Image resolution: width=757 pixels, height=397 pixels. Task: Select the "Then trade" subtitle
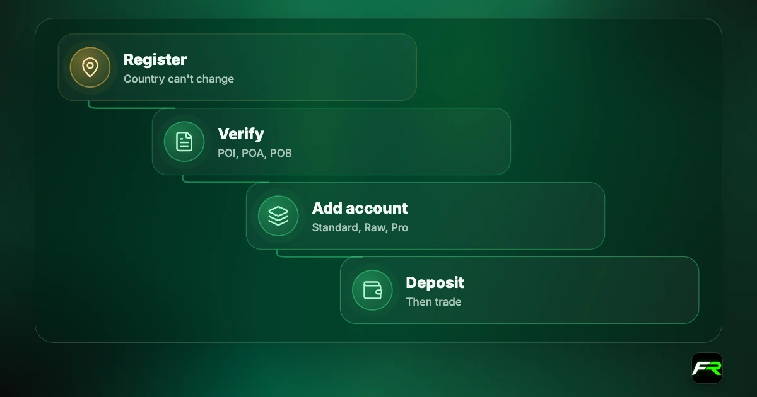433,302
